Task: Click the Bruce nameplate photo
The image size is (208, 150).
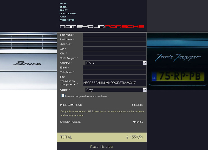Action: [28, 61]
